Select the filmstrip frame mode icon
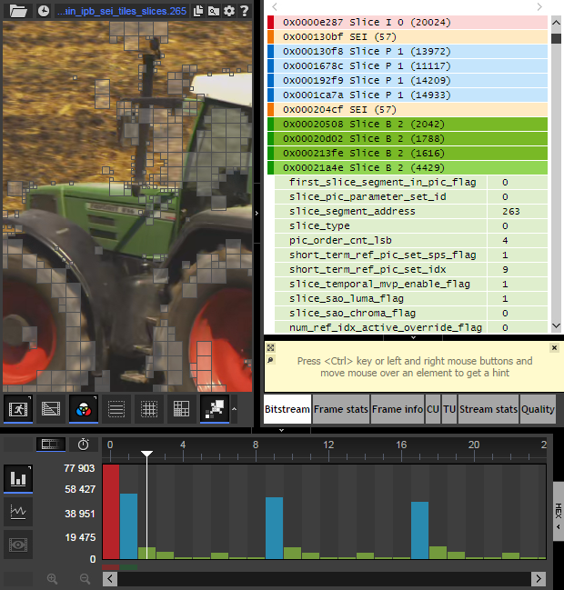 [x=51, y=445]
